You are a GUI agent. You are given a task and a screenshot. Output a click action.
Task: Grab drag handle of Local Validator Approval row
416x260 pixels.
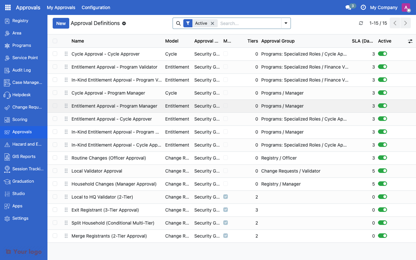(66, 171)
